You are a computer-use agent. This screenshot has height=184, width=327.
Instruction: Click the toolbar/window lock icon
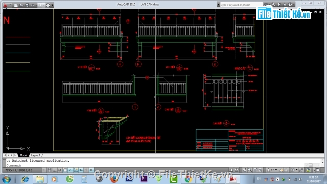click(x=301, y=170)
